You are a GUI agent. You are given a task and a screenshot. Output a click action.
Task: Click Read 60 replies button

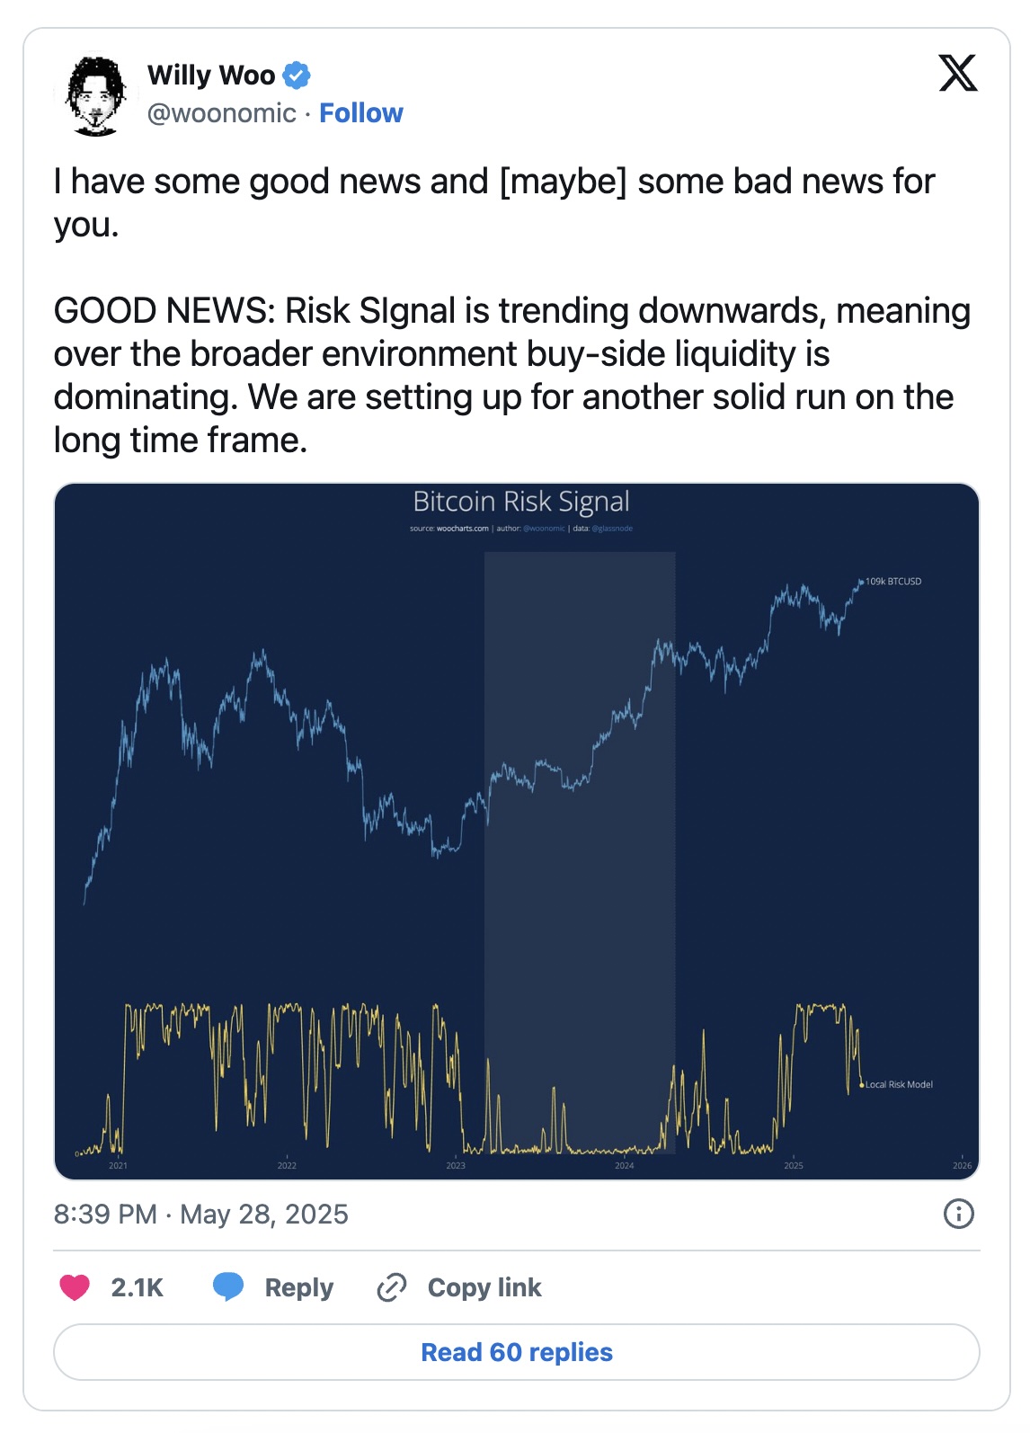pyautogui.click(x=517, y=1352)
